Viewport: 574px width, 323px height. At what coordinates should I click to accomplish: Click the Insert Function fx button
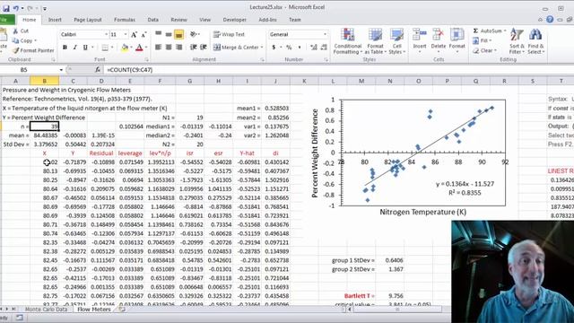98,70
